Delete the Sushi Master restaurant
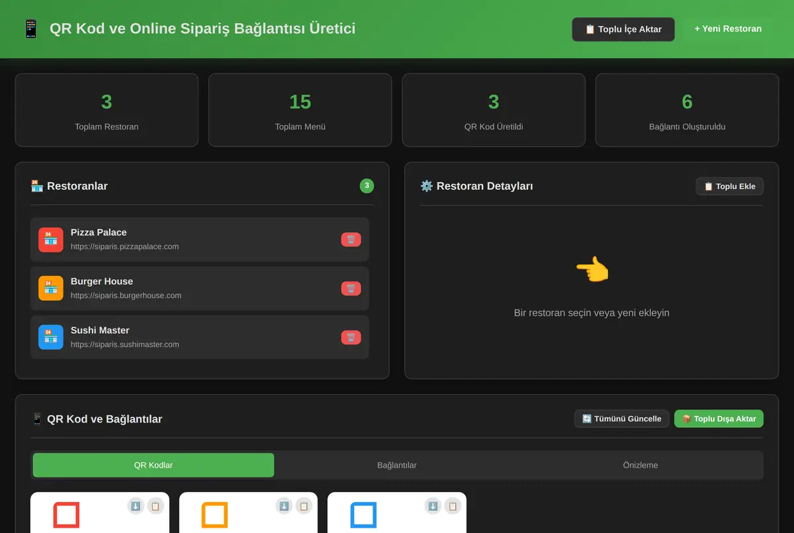This screenshot has width=794, height=533. click(x=351, y=337)
